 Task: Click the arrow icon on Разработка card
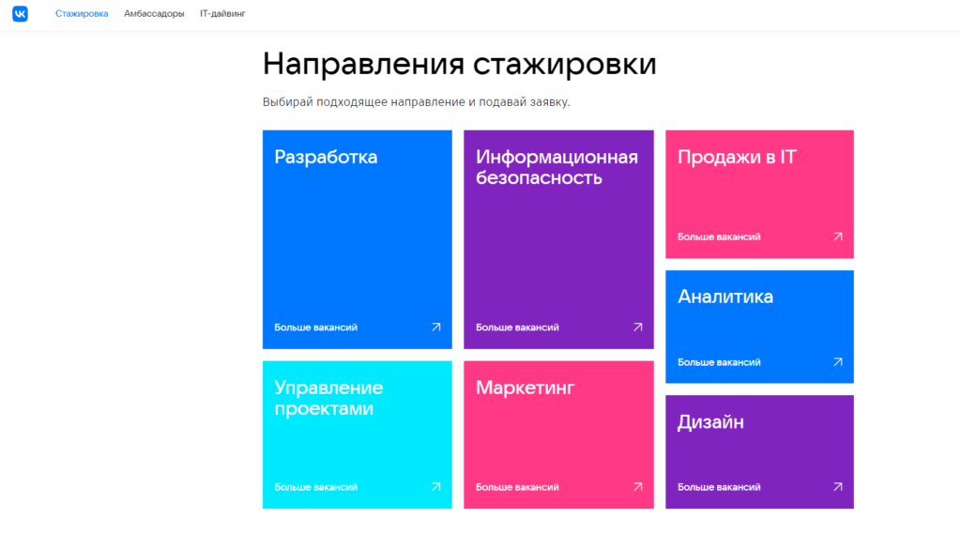click(x=435, y=328)
